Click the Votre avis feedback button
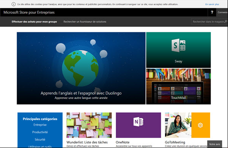228x148 pixels. pyautogui.click(x=215, y=144)
